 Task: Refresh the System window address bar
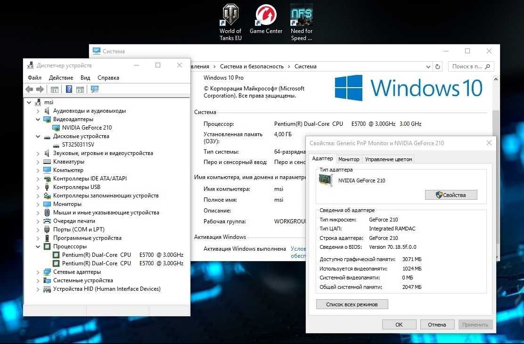coord(437,66)
